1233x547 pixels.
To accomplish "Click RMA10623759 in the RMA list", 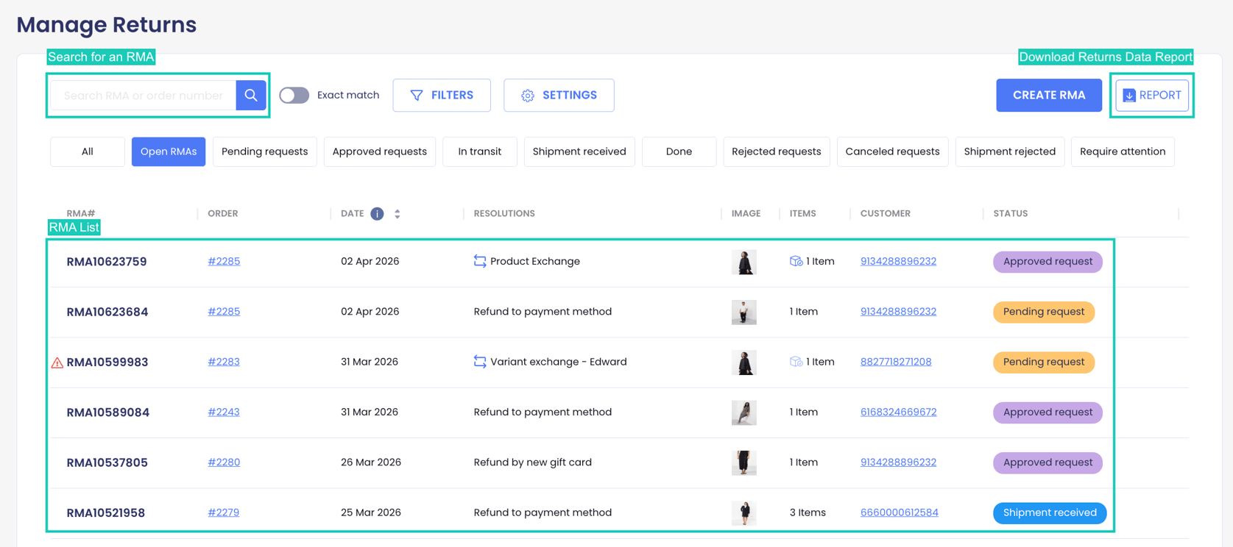I will pos(107,262).
